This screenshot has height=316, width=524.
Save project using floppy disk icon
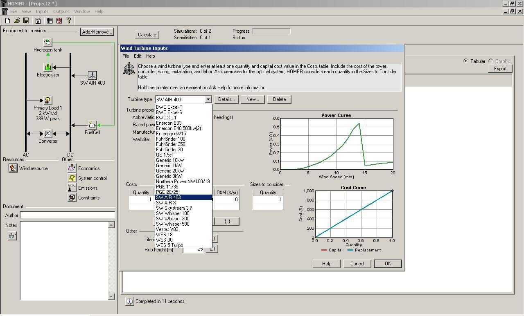coord(26,20)
